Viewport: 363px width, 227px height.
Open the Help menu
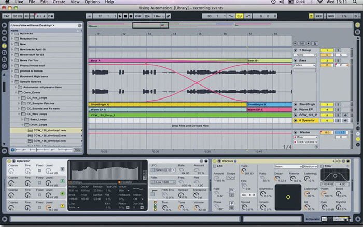tap(109, 2)
